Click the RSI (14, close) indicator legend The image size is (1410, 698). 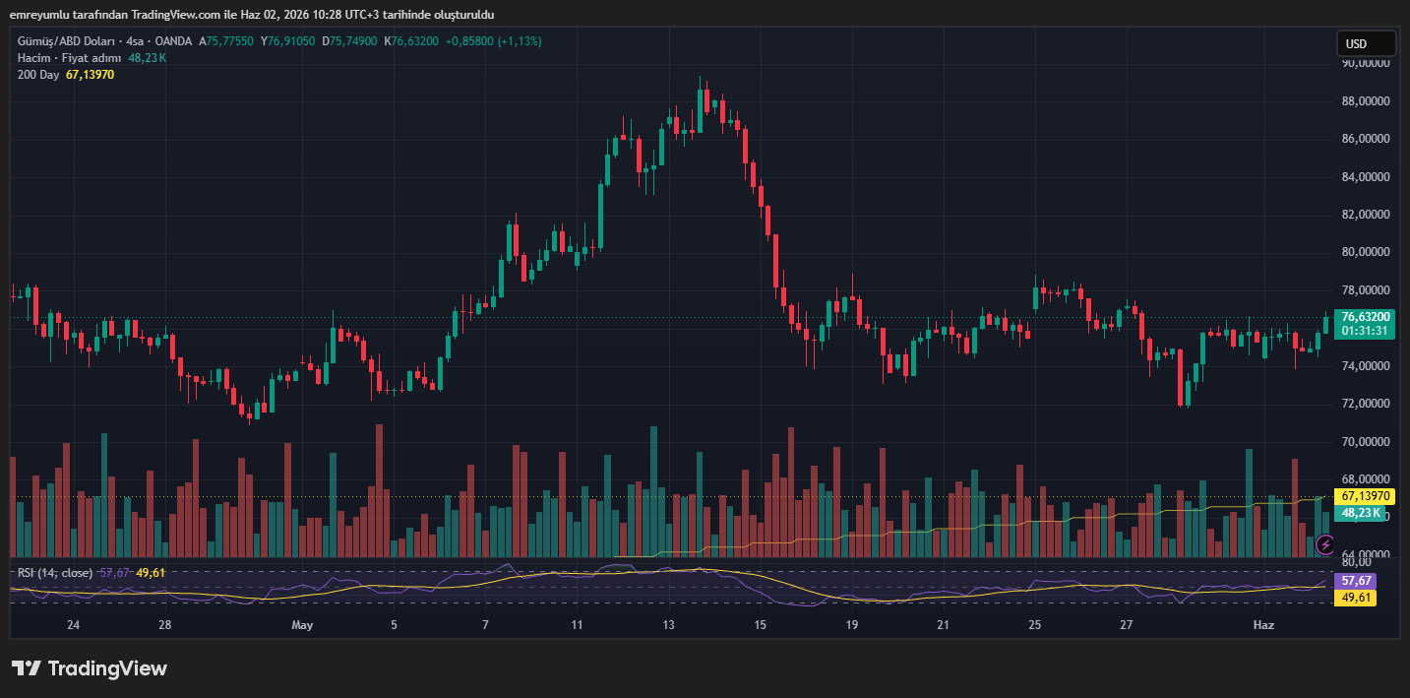coord(55,572)
